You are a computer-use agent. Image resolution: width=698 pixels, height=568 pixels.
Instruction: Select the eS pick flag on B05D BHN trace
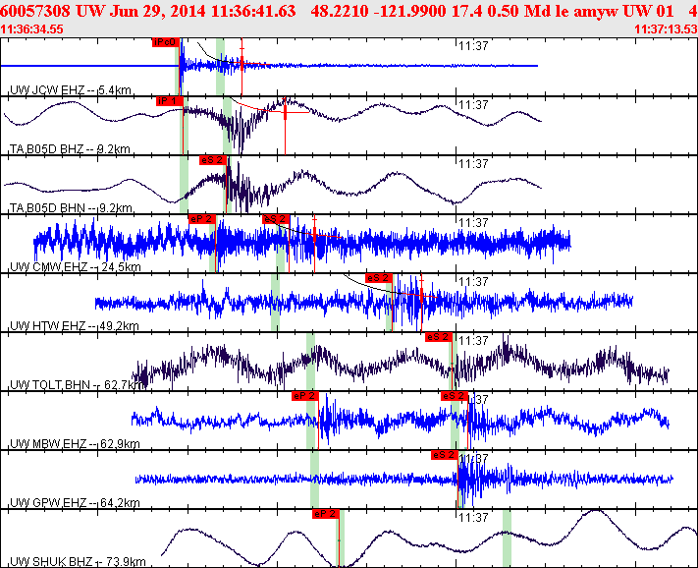pos(213,159)
